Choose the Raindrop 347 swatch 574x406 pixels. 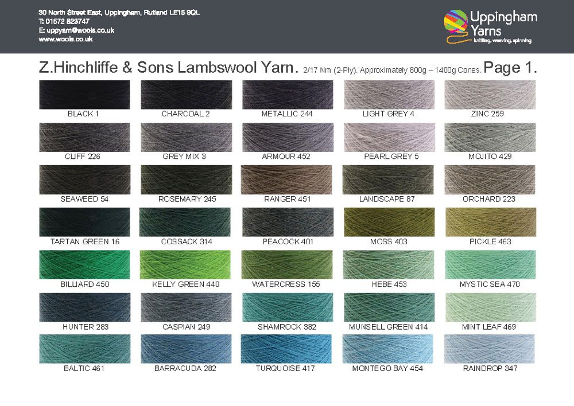click(x=490, y=349)
